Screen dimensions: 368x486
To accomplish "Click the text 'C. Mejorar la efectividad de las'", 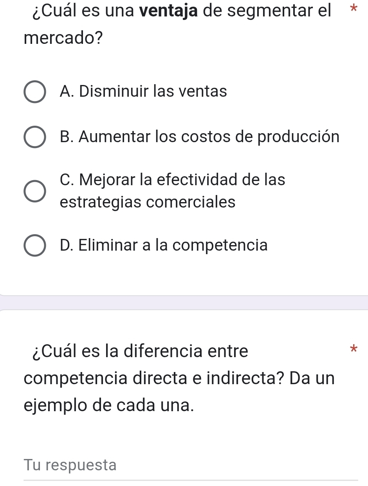I will (173, 180).
